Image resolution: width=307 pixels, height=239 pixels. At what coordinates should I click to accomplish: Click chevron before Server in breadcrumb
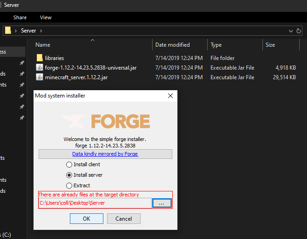tap(16, 31)
